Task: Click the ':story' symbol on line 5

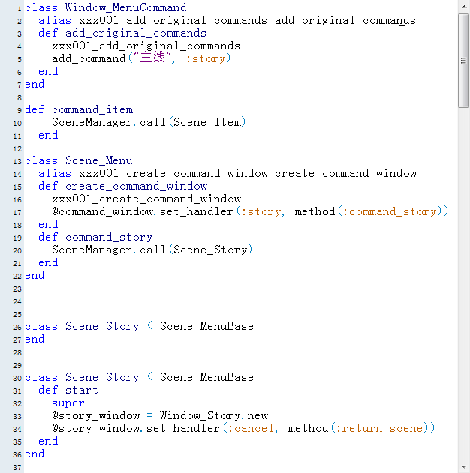Action: [x=206, y=58]
